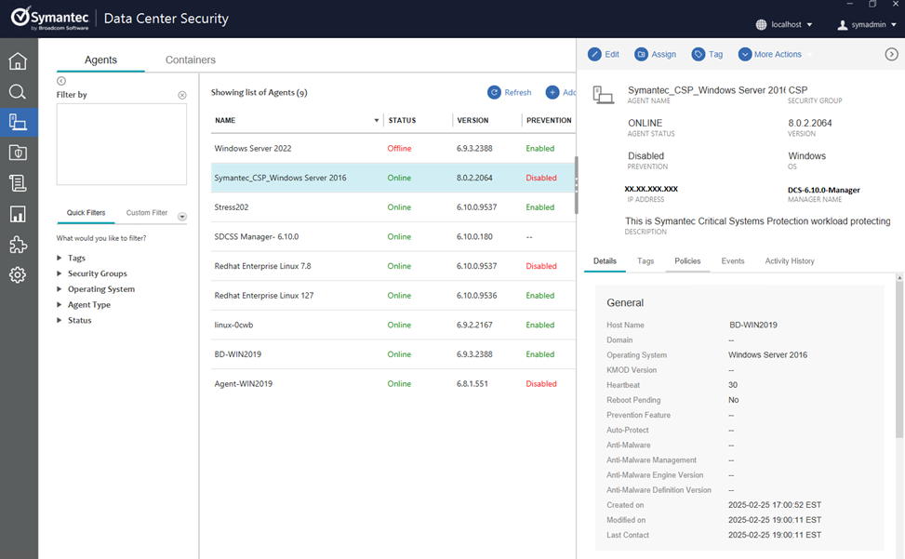905x559 pixels.
Task: Select the linux-0cwb agent row
Action: pos(393,325)
